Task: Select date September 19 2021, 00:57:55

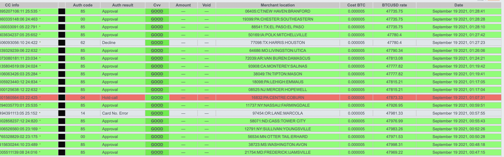Action: pos(459,113)
